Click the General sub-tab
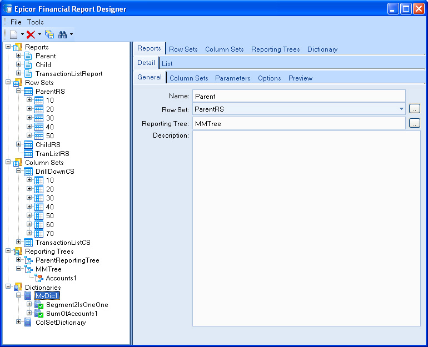This screenshot has width=428, height=347. [x=150, y=77]
